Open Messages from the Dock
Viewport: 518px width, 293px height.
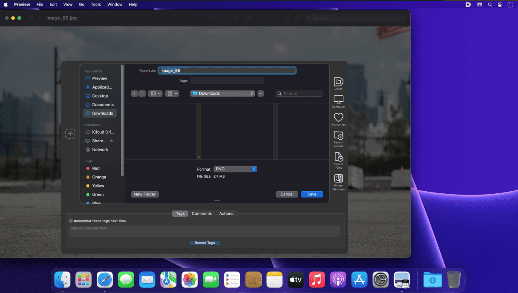[126, 280]
